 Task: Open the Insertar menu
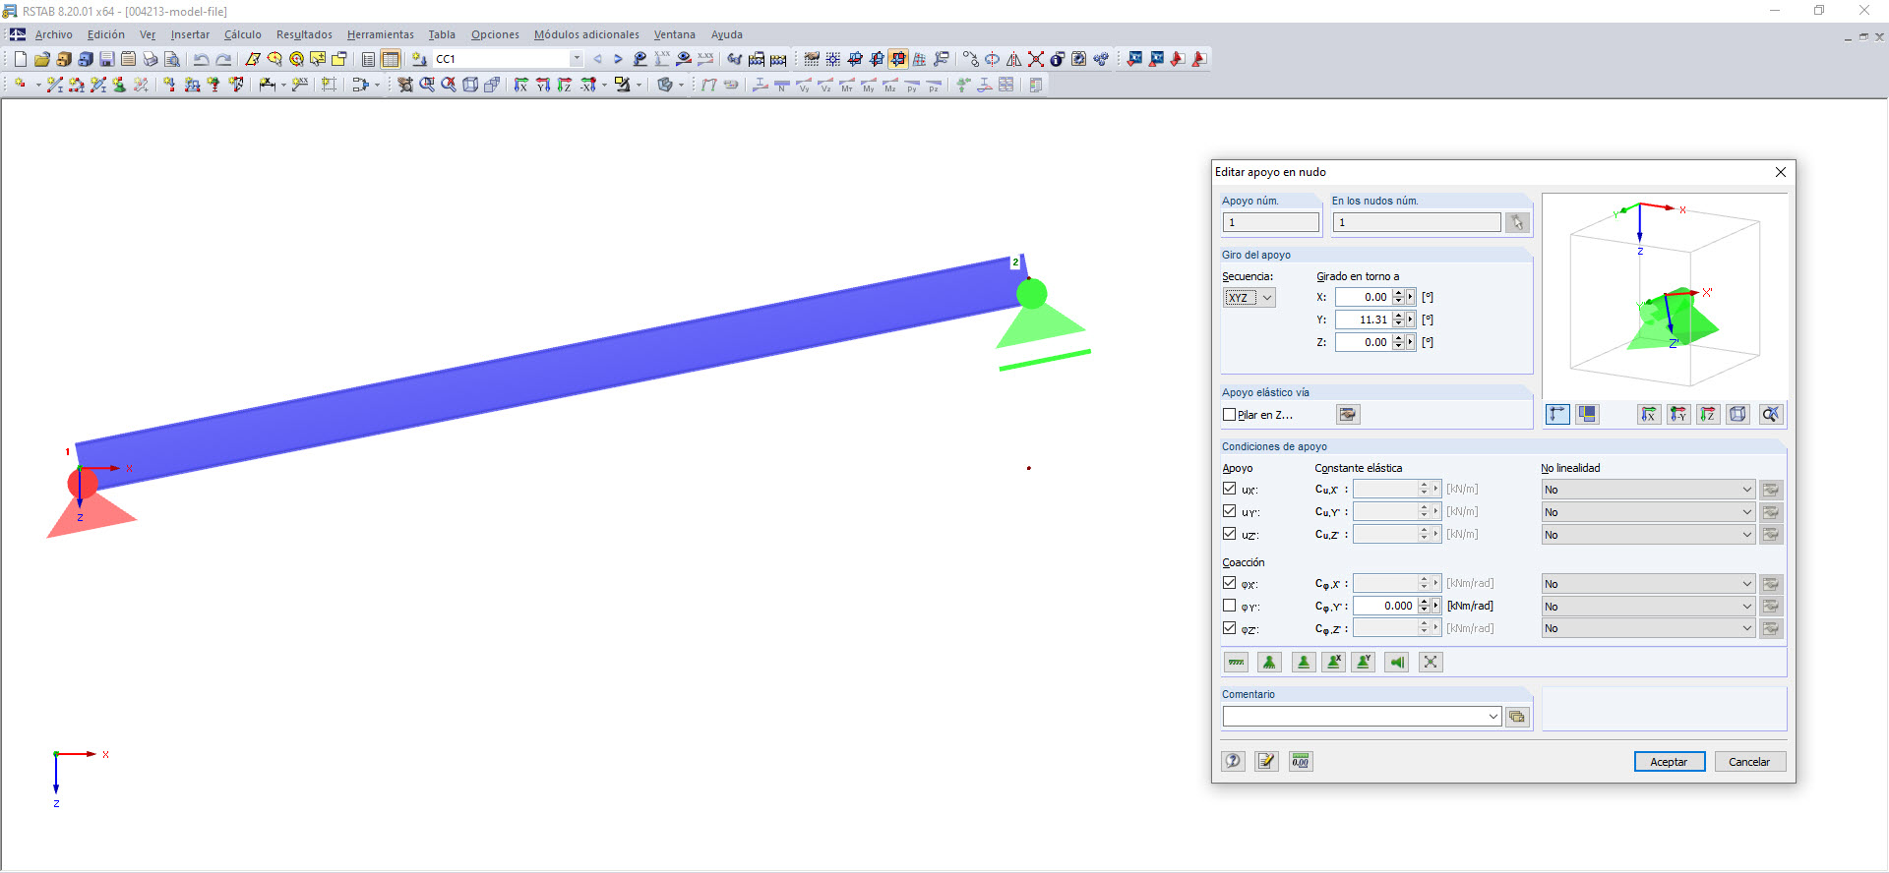(x=190, y=34)
